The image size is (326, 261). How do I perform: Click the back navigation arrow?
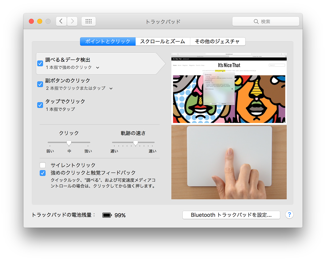pos(61,21)
